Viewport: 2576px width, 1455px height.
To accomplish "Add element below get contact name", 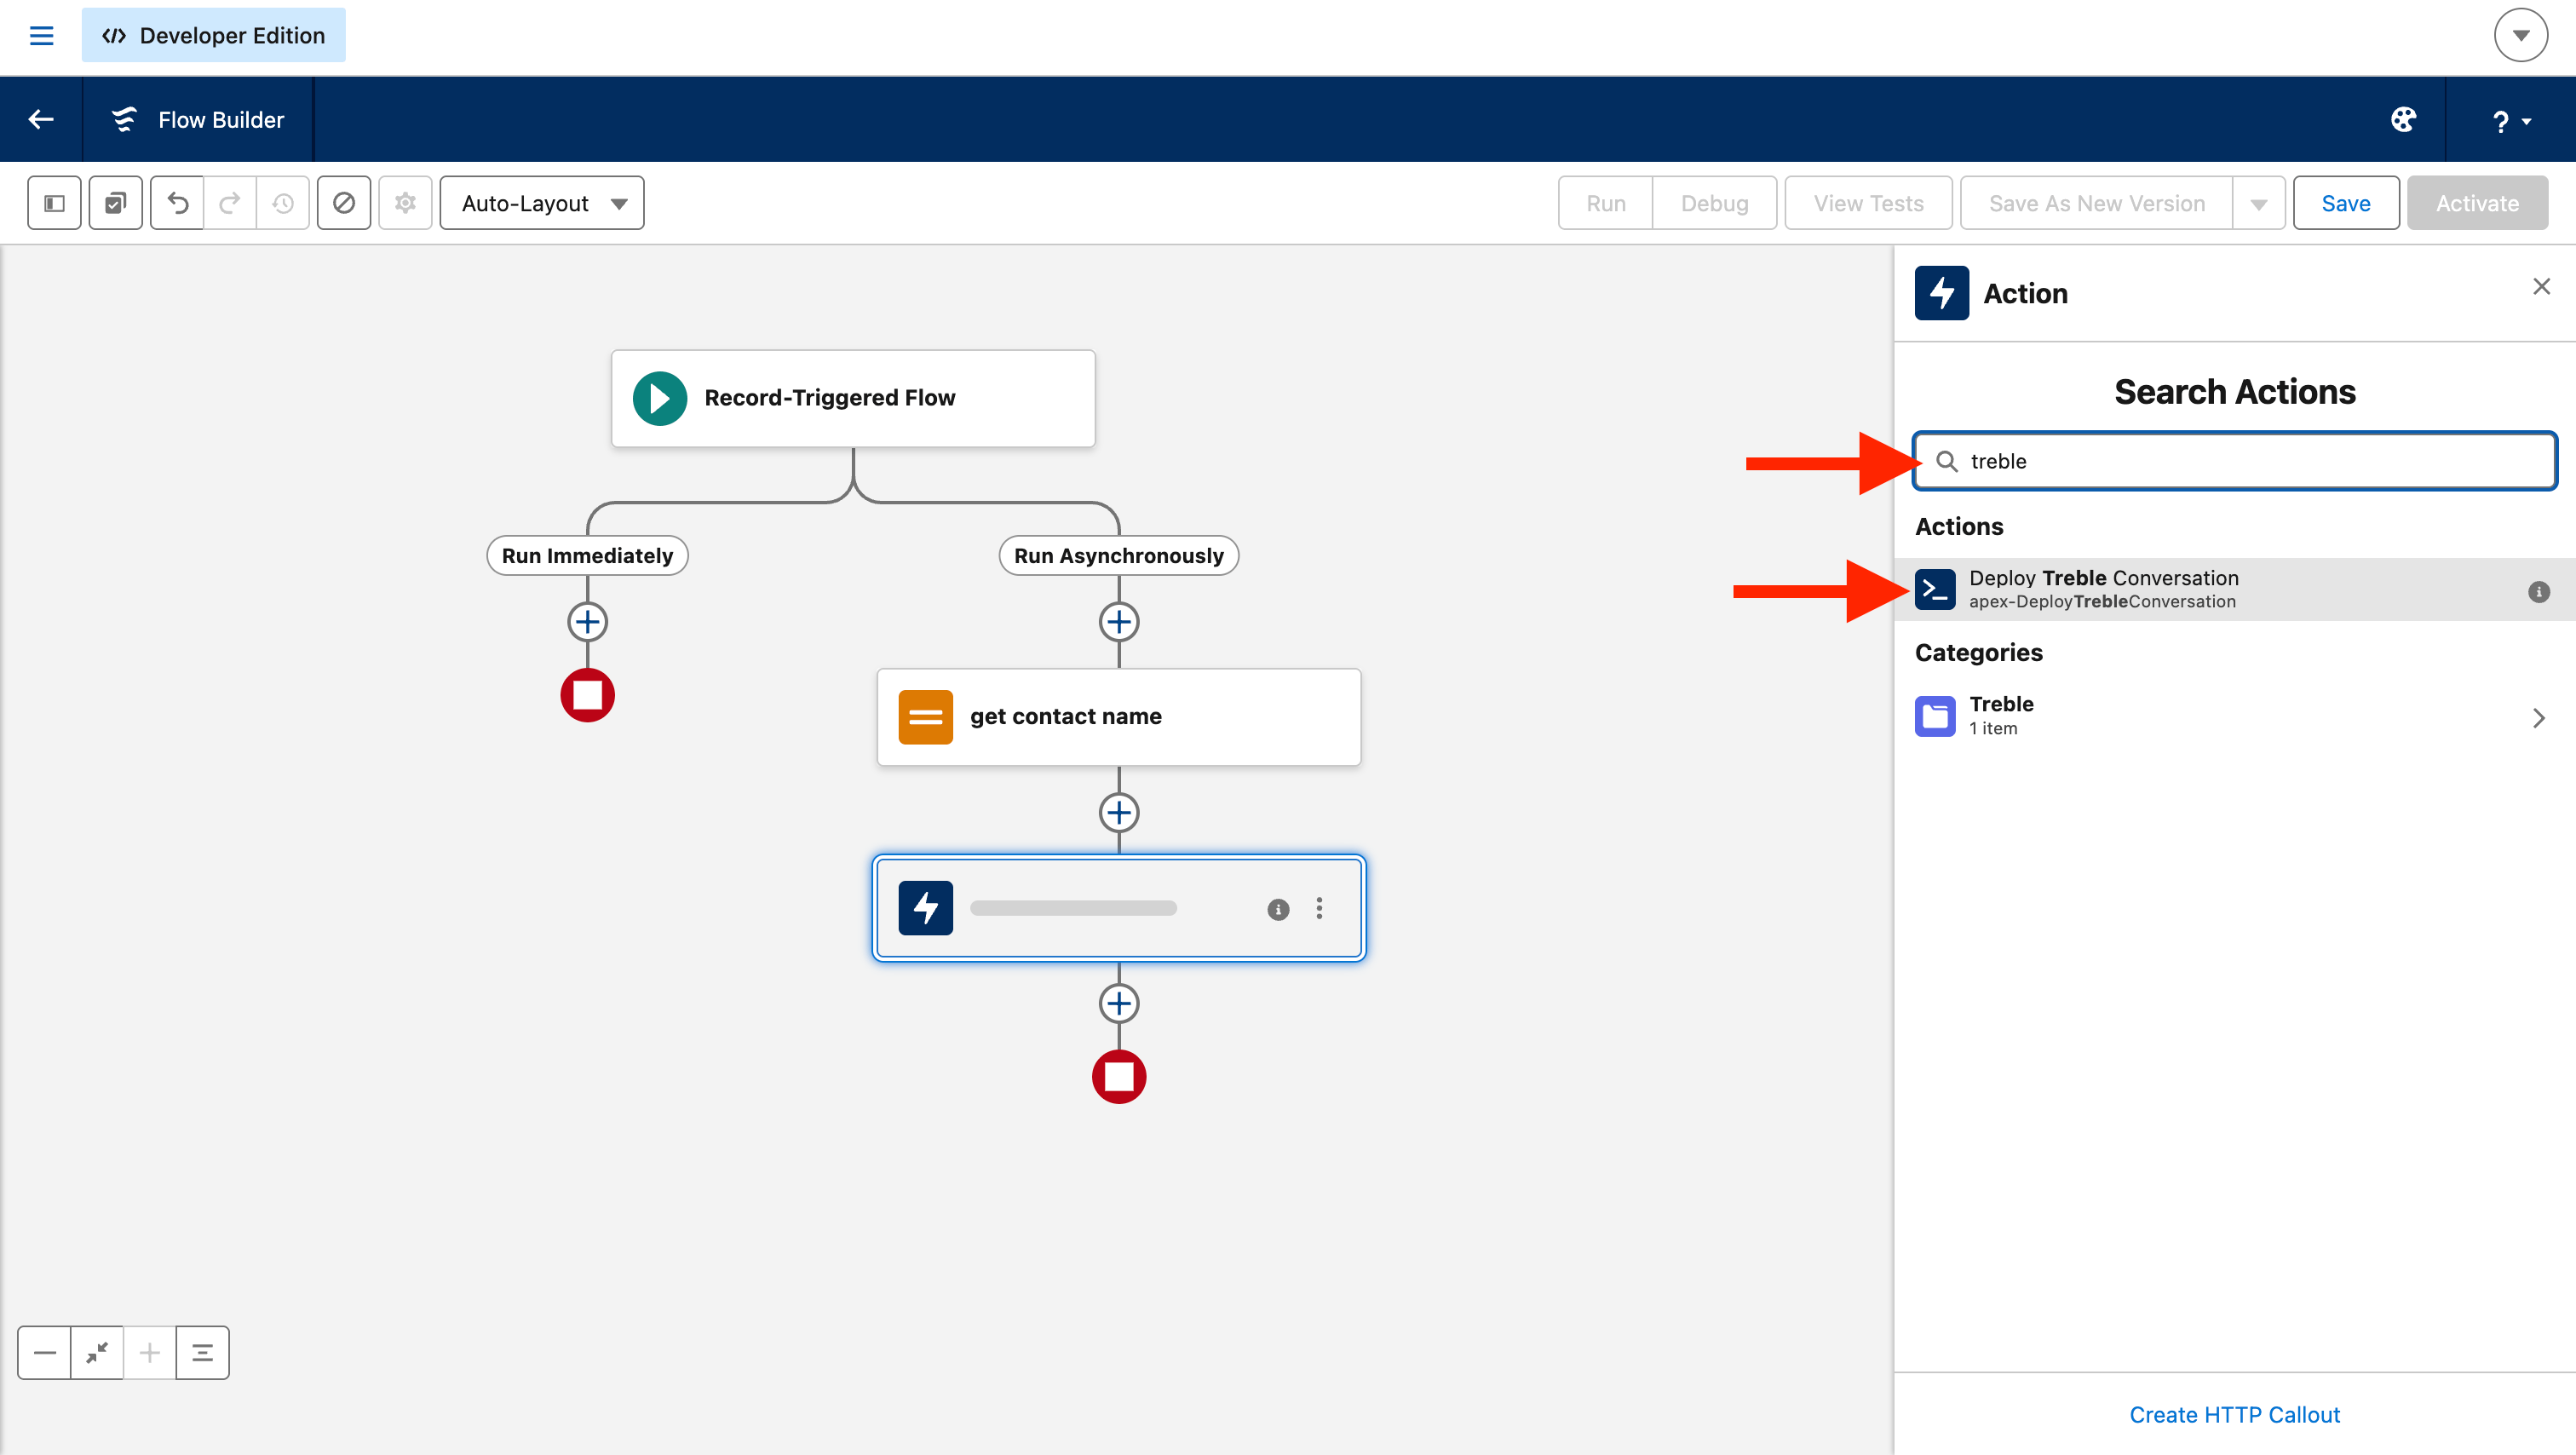I will [x=1118, y=812].
